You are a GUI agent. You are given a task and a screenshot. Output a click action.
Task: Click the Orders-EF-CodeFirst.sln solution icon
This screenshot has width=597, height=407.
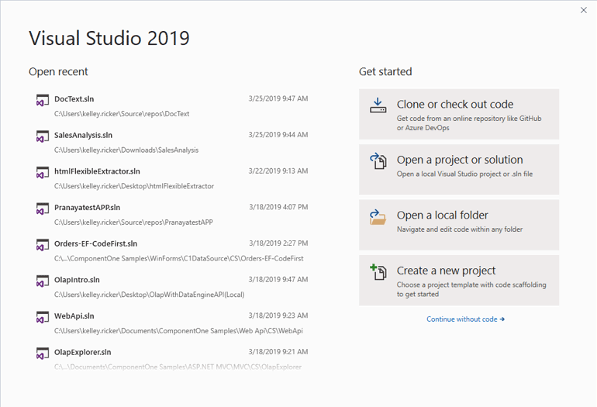[43, 245]
